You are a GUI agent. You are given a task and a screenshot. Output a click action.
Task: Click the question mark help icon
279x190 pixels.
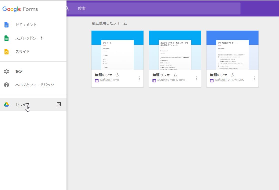click(x=6, y=85)
